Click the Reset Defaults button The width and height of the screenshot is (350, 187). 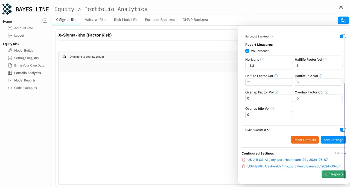305,140
